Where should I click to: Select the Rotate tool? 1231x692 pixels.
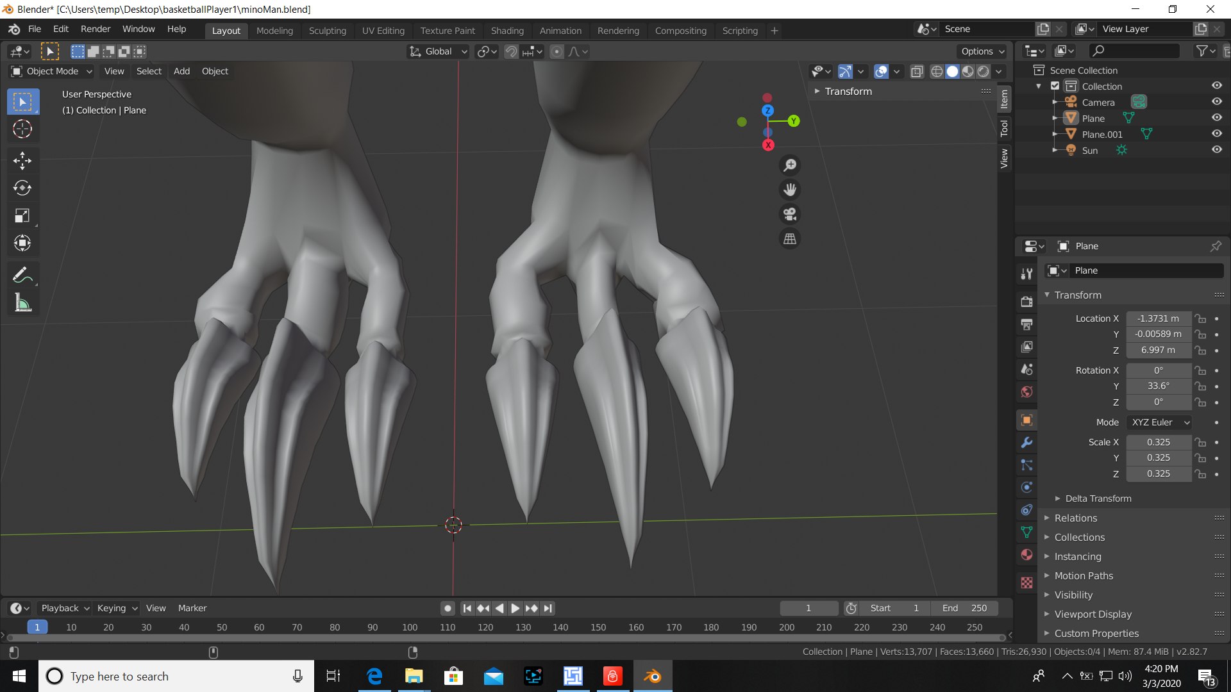[22, 188]
